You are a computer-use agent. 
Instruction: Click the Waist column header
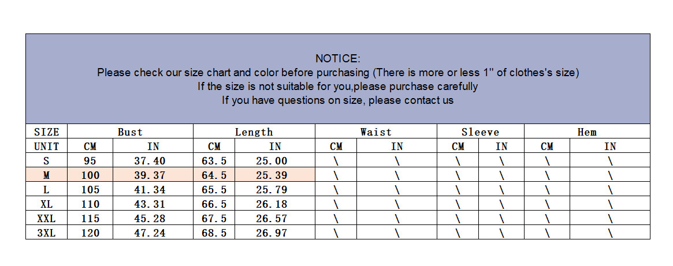[x=375, y=132]
